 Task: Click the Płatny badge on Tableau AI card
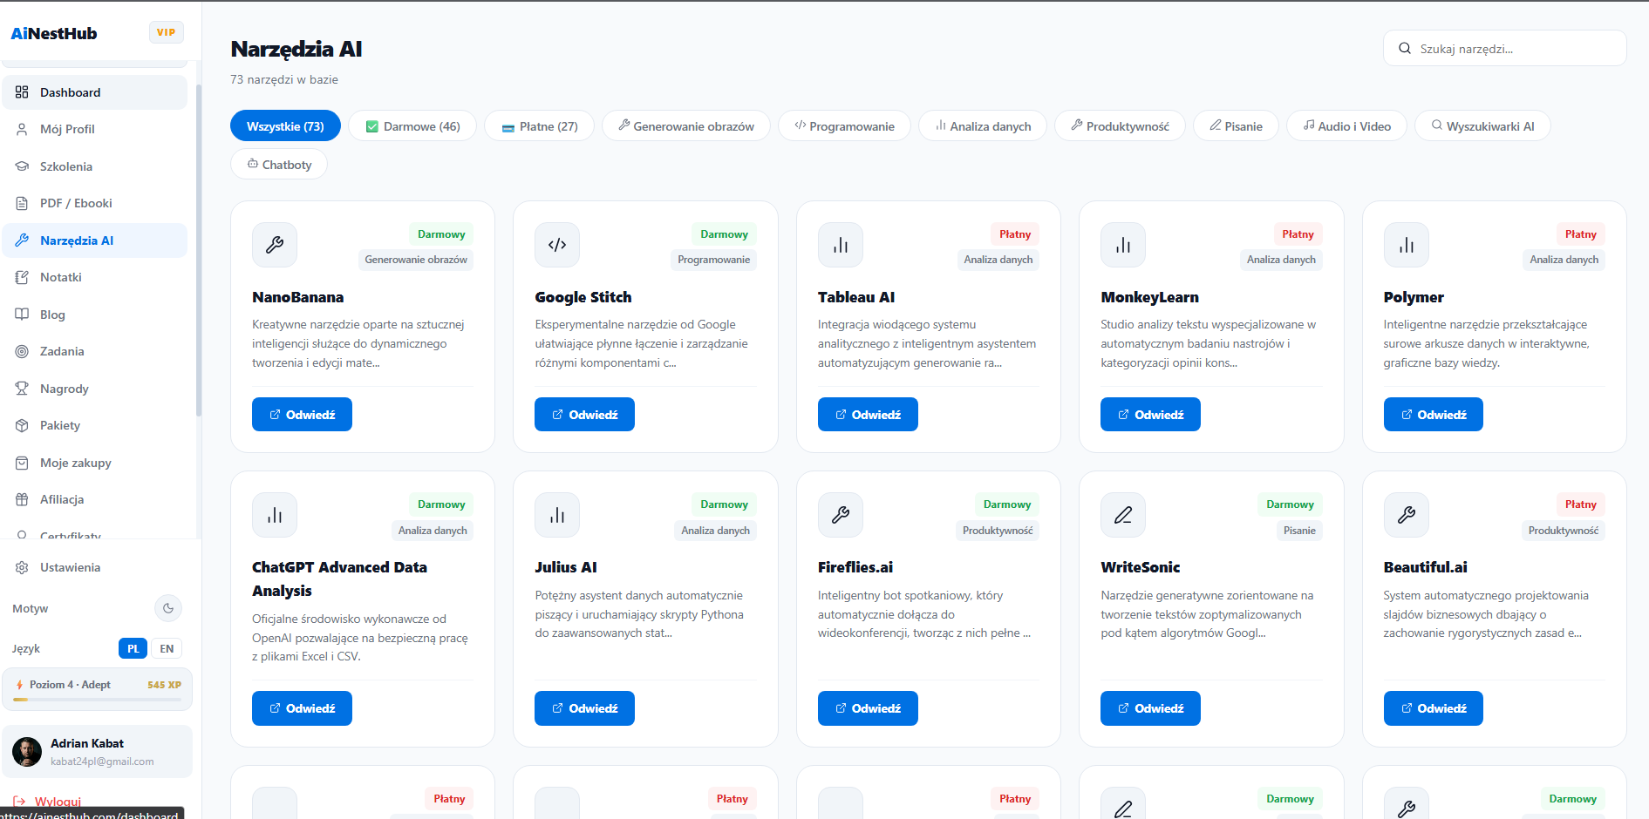click(x=1015, y=234)
